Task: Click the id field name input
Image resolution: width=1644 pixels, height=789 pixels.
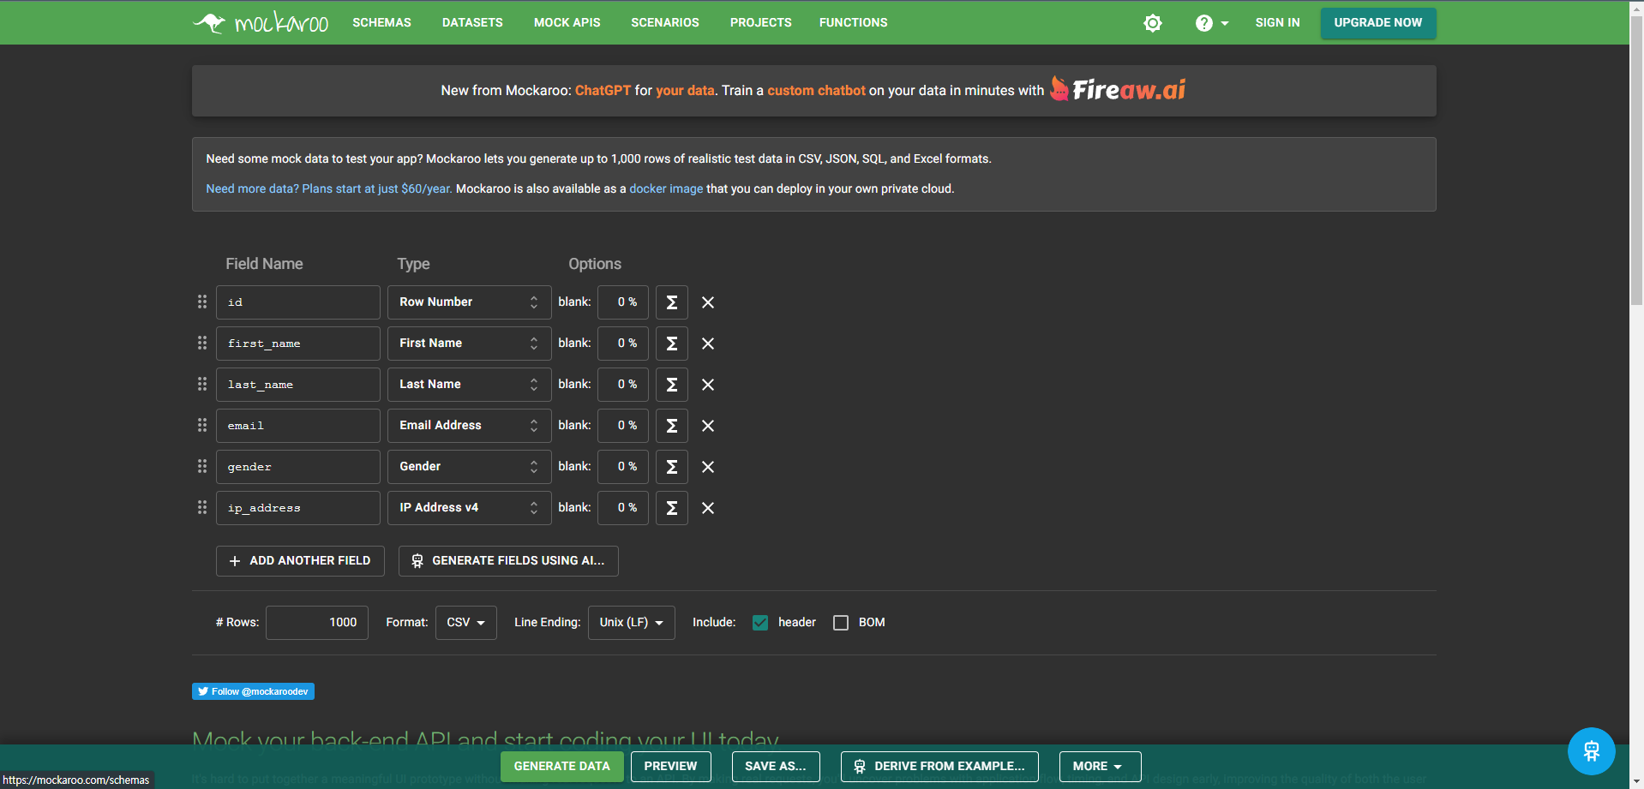Action: point(298,302)
